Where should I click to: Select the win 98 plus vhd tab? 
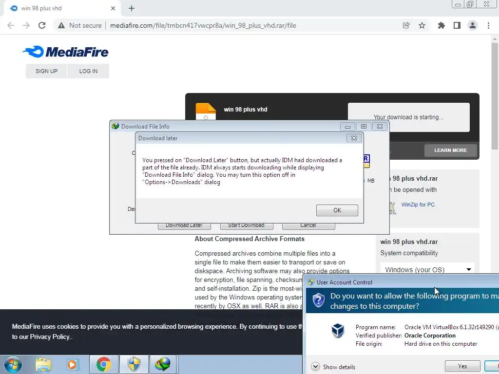tap(62, 8)
